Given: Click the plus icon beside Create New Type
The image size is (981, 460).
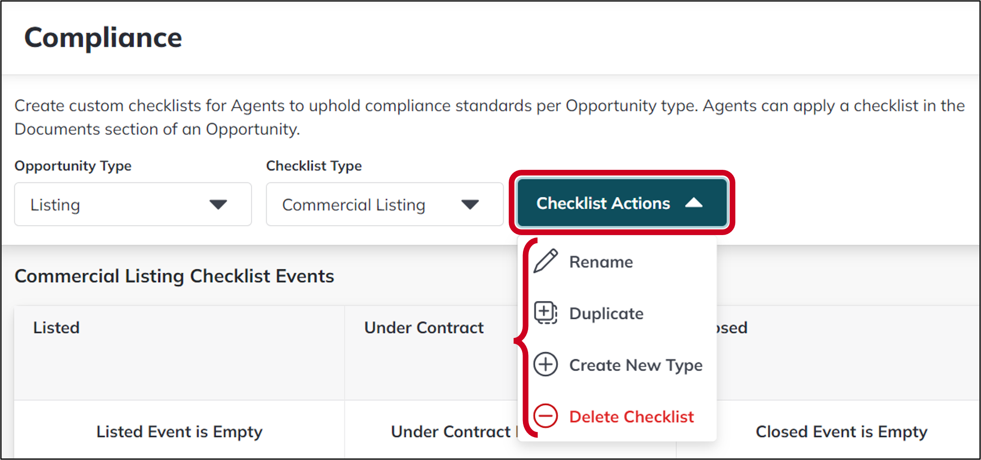Looking at the screenshot, I should coord(546,364).
